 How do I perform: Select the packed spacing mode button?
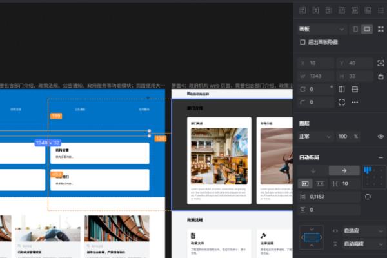(305, 184)
